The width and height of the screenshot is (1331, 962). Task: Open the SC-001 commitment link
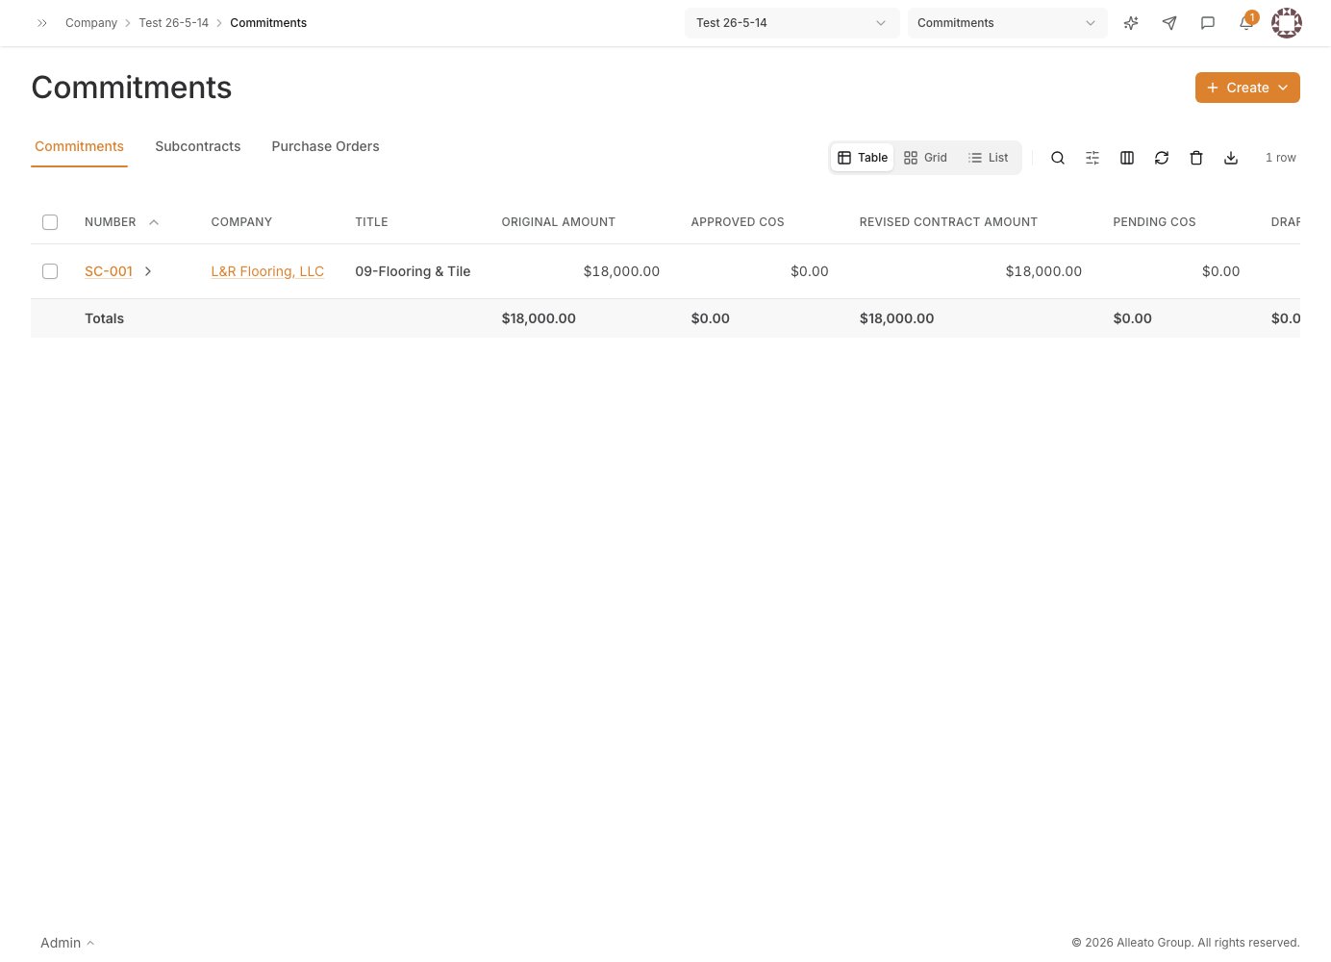pos(109,271)
